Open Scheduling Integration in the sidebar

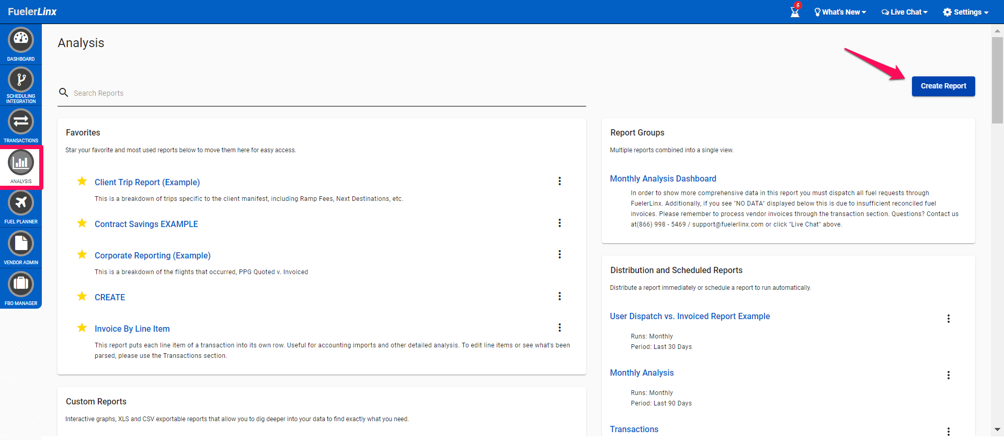[x=21, y=80]
